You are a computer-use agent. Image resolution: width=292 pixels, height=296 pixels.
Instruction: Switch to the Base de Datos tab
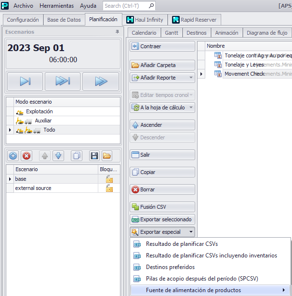64,20
